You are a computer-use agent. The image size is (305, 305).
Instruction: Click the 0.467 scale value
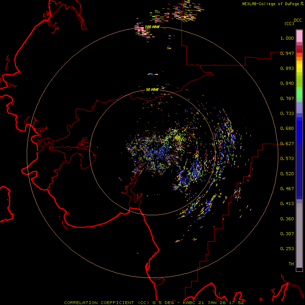pyautogui.click(x=287, y=189)
